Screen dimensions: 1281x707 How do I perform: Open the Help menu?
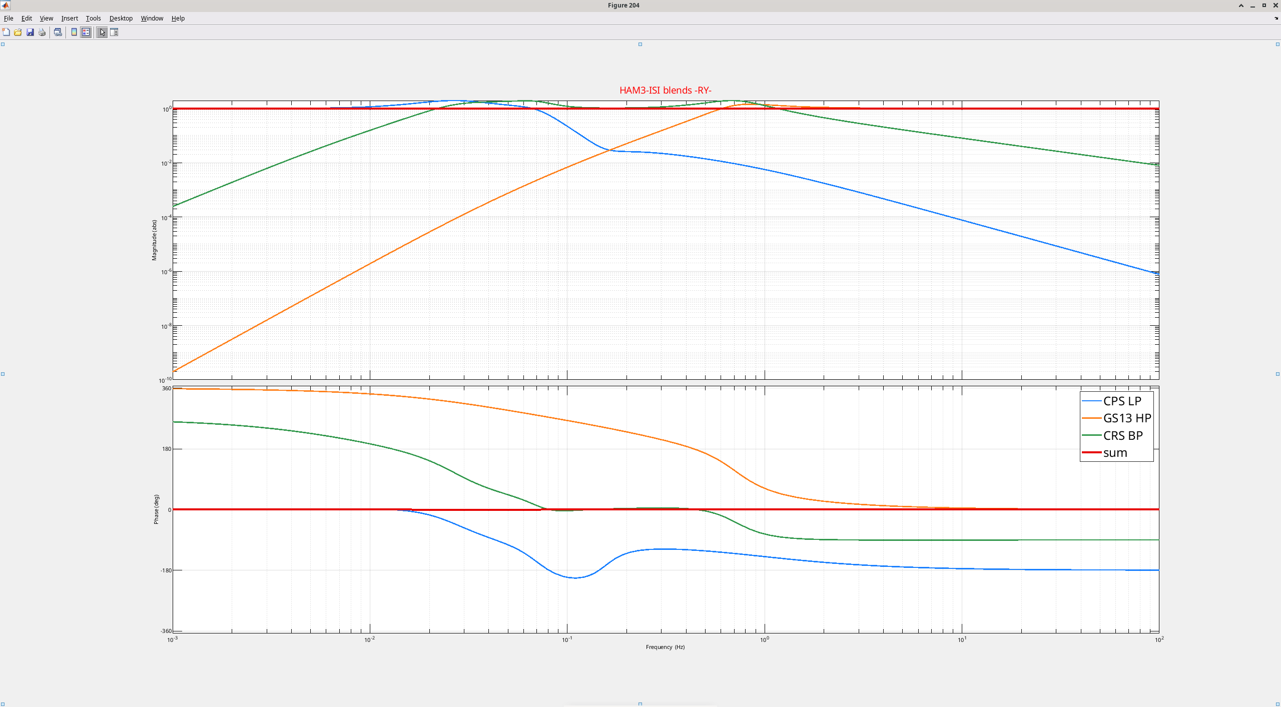point(178,19)
